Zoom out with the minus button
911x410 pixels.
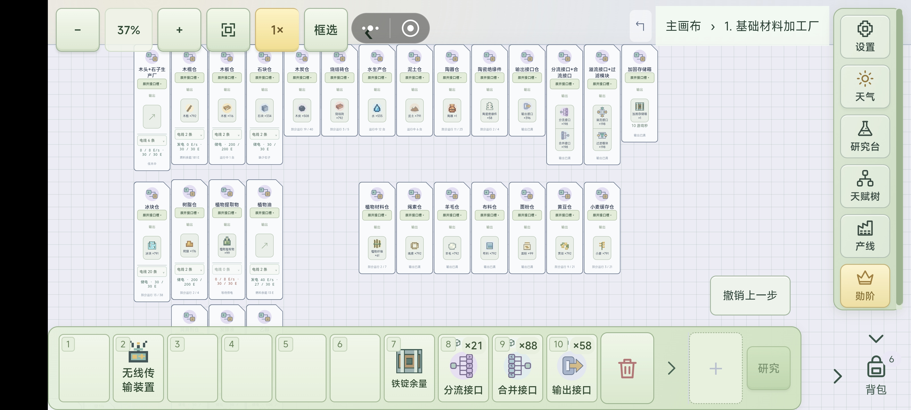[x=78, y=30]
